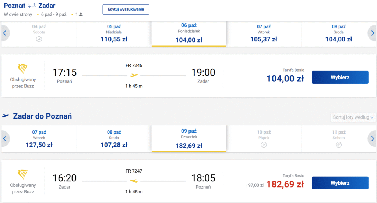Click Obsługiwany przez Buzz on flight FR 7247
Viewport: 377px width, 203px height.
coord(23,188)
